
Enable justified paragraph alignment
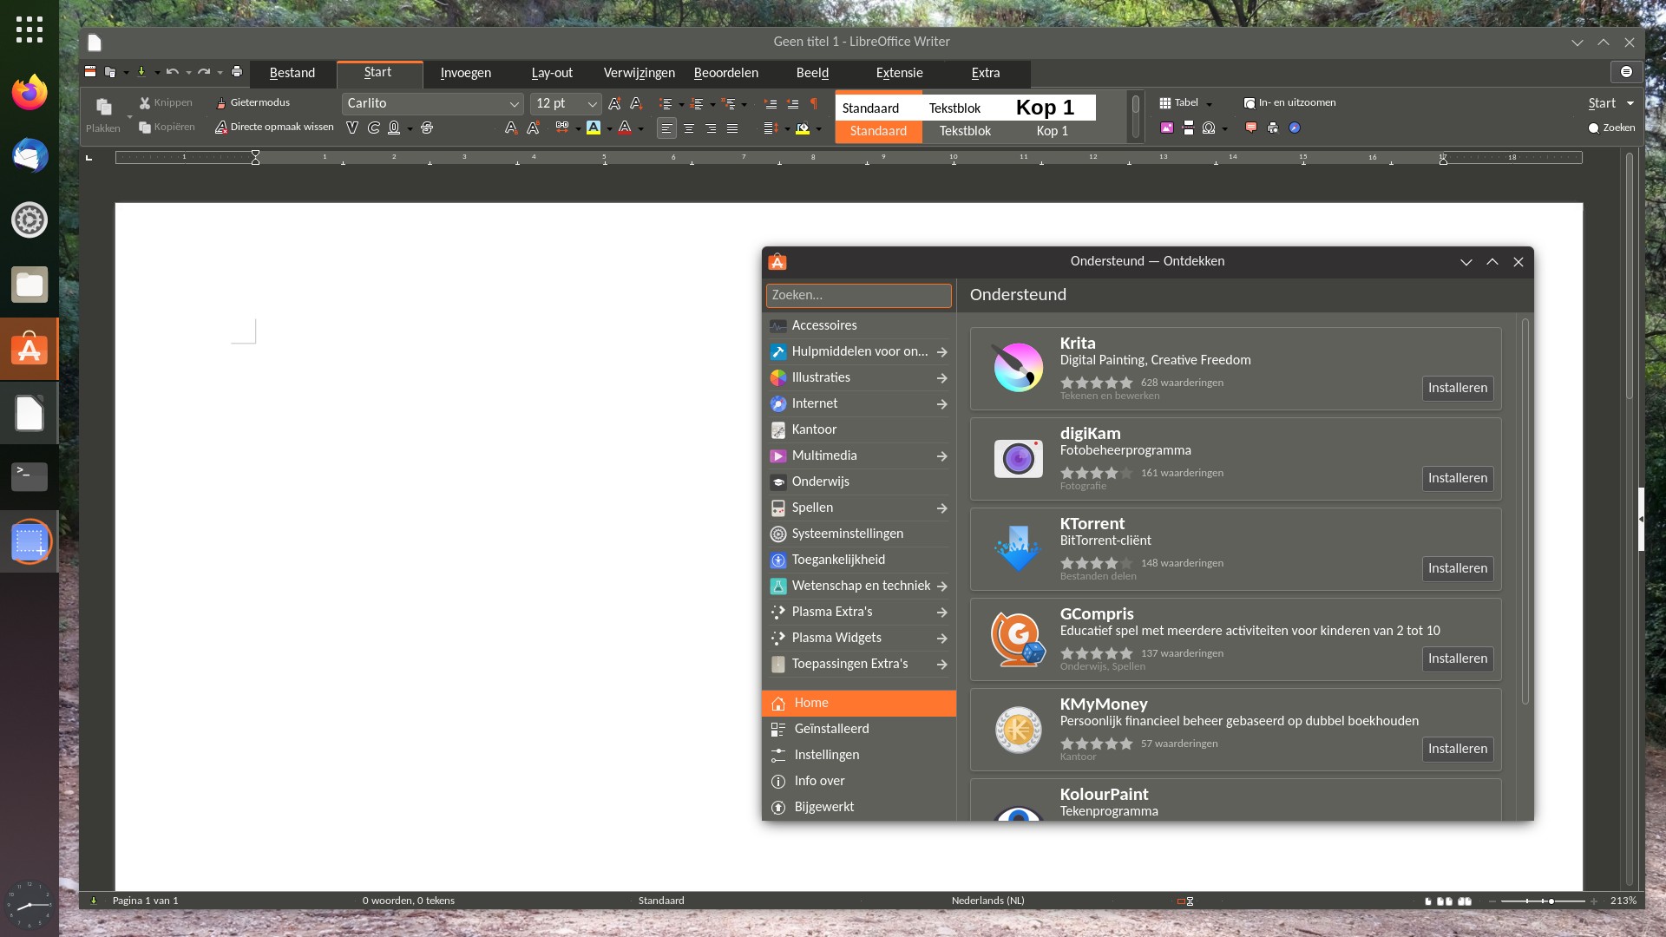732,128
